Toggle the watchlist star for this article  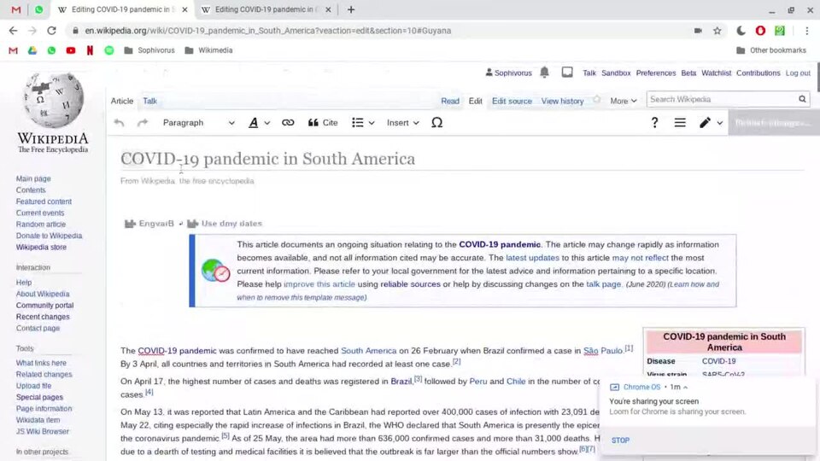click(x=597, y=100)
